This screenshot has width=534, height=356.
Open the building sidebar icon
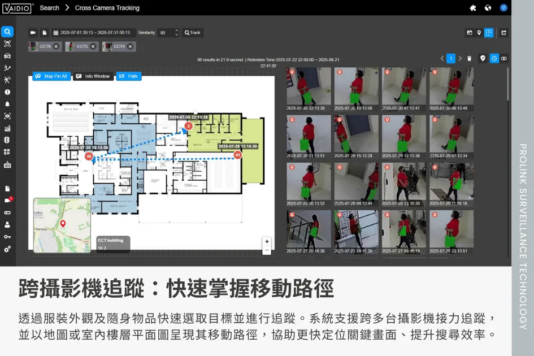tap(7, 164)
